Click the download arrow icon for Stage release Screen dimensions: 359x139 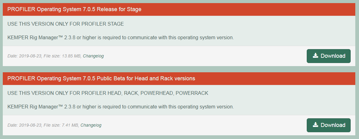pos(315,56)
